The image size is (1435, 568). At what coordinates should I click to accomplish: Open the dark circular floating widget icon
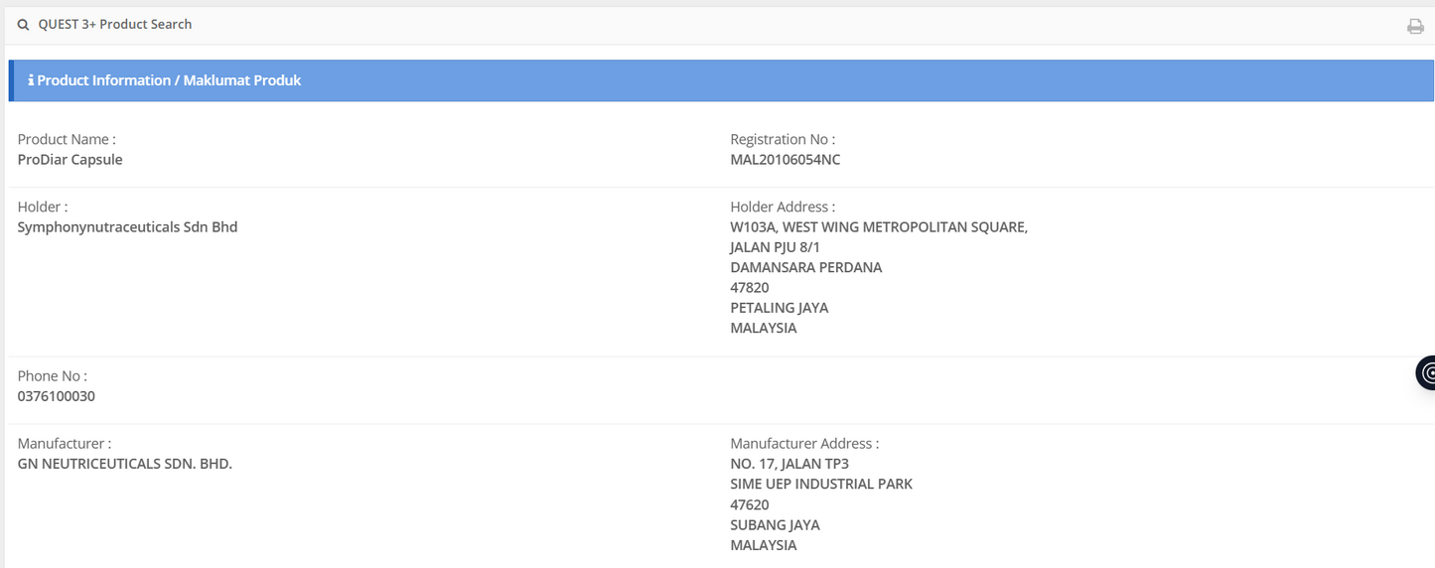1426,373
